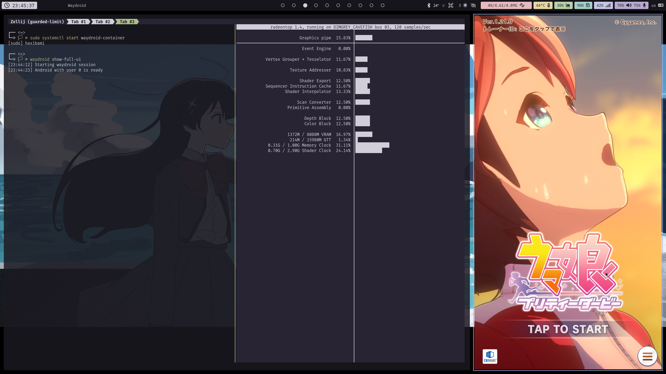
Task: Switch to the tenth workspace dot
Action: tap(383, 5)
